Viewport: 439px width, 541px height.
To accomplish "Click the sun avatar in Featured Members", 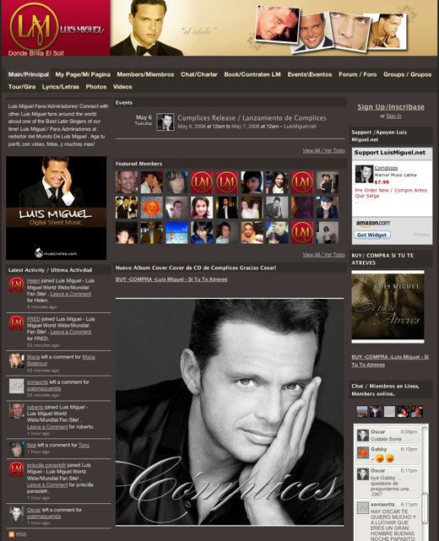I will click(x=151, y=208).
